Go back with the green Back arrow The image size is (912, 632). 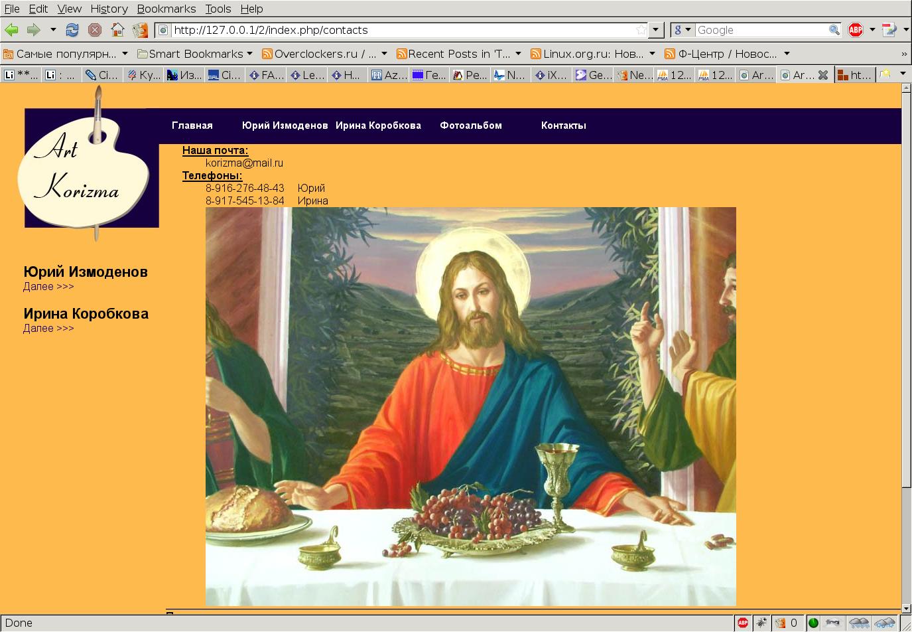coord(11,30)
